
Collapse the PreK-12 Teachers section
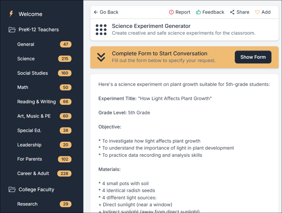pos(39,30)
